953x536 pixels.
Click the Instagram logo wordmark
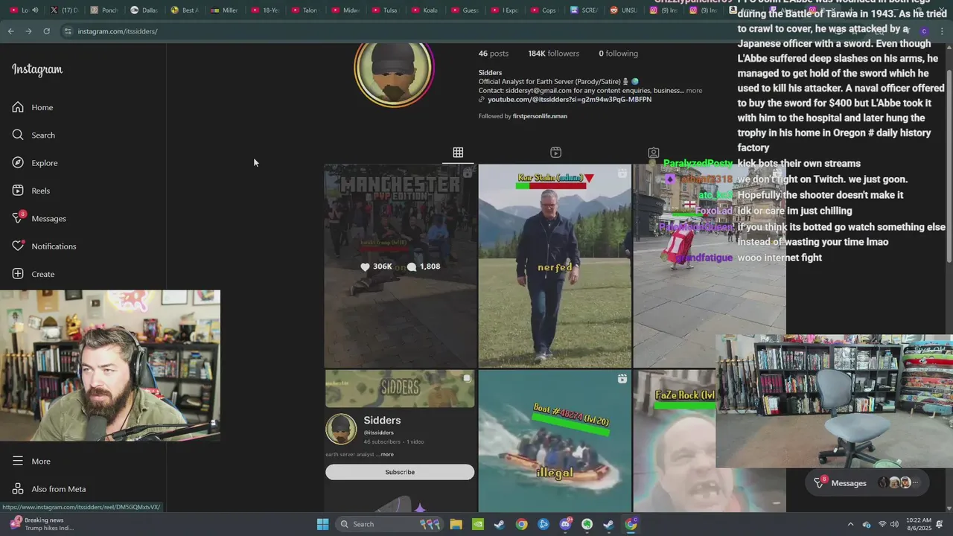pyautogui.click(x=37, y=69)
